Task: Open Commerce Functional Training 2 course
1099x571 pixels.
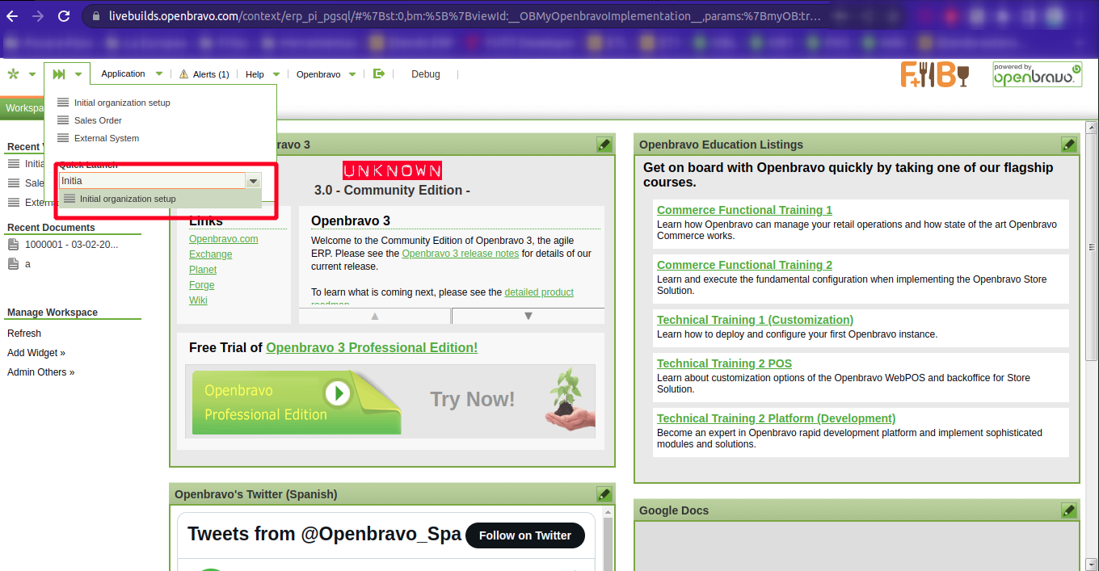Action: 744,265
